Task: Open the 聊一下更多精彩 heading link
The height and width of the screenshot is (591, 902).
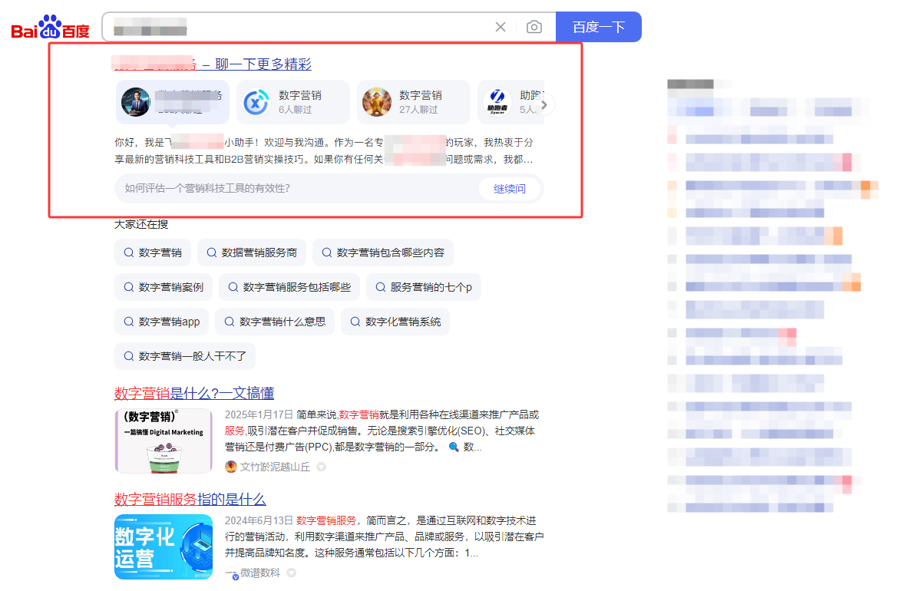Action: coord(263,64)
